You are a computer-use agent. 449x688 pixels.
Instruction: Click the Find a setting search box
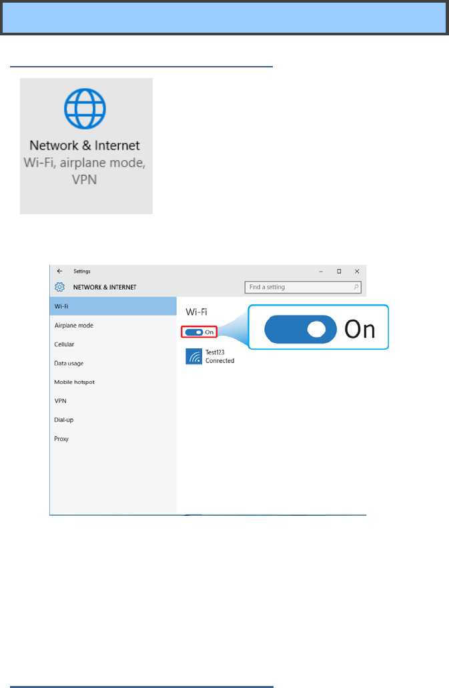[x=303, y=287]
